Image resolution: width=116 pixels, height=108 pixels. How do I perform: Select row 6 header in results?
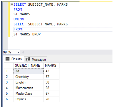[x=9, y=99]
